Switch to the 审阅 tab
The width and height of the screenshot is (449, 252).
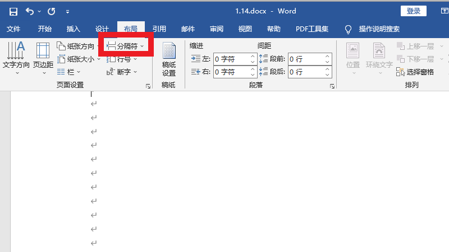point(217,29)
